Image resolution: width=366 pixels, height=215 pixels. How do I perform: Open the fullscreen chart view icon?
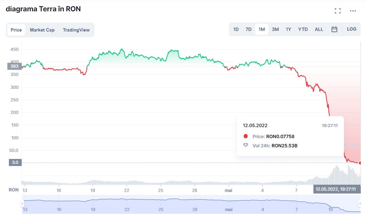point(338,11)
